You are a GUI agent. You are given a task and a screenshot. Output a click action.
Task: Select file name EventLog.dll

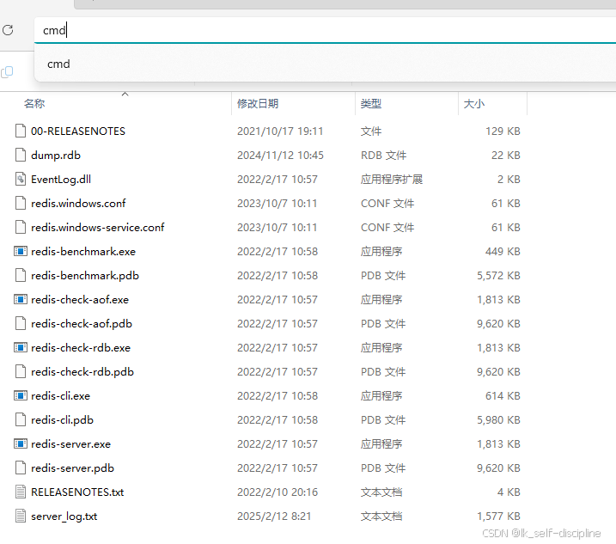pos(61,180)
